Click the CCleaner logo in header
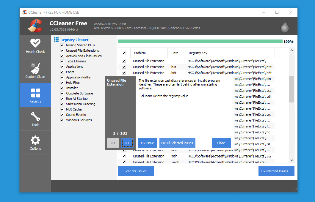This screenshot has height=202, width=315. [35, 26]
